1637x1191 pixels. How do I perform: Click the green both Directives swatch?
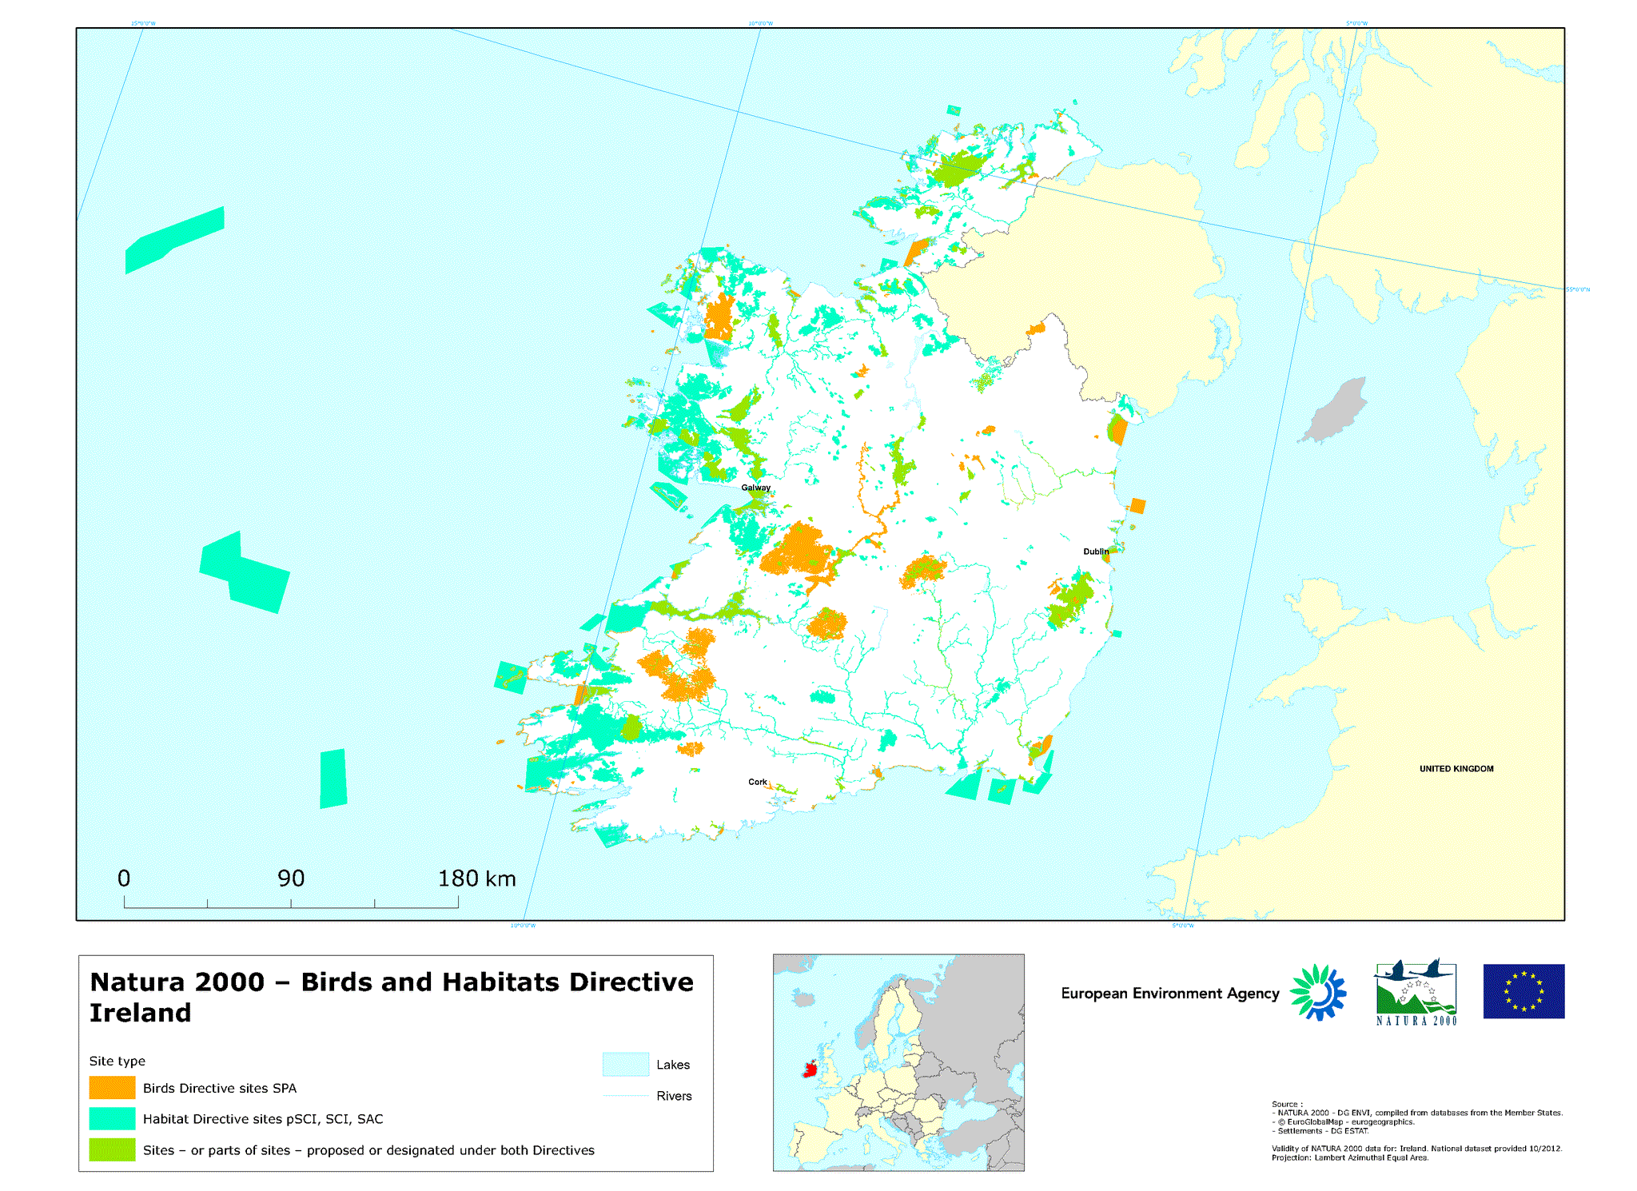112,1149
